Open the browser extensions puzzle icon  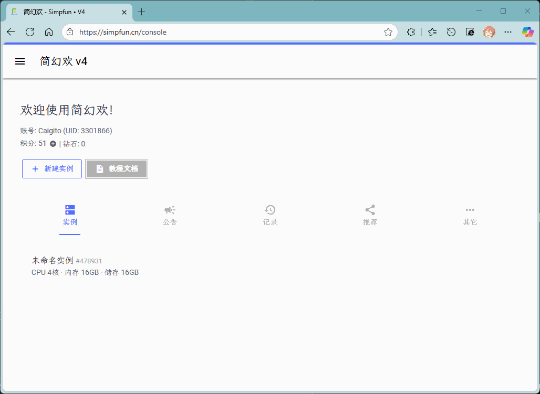click(x=411, y=32)
